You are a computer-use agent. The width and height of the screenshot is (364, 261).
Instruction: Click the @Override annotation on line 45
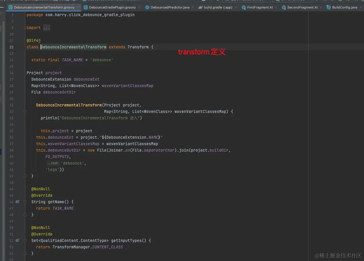tap(42, 195)
